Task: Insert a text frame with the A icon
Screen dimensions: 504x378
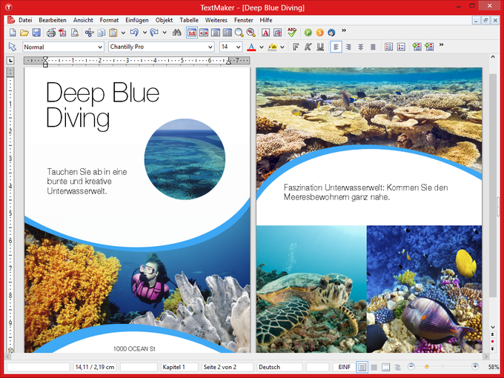Action: tap(265, 33)
